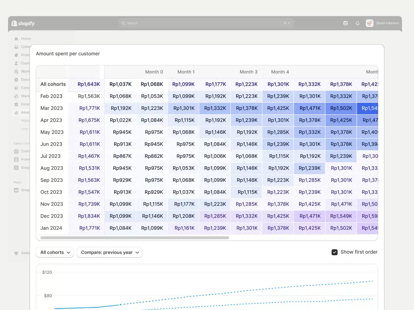Select the Analytics icon
Viewport: 414px width, 310px height.
pyautogui.click(x=16, y=112)
